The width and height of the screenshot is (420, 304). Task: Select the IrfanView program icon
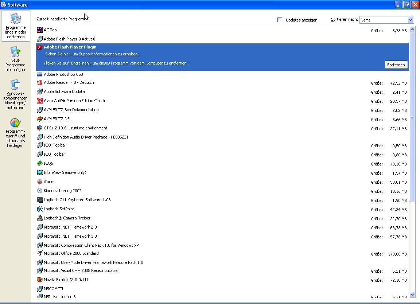click(40, 172)
